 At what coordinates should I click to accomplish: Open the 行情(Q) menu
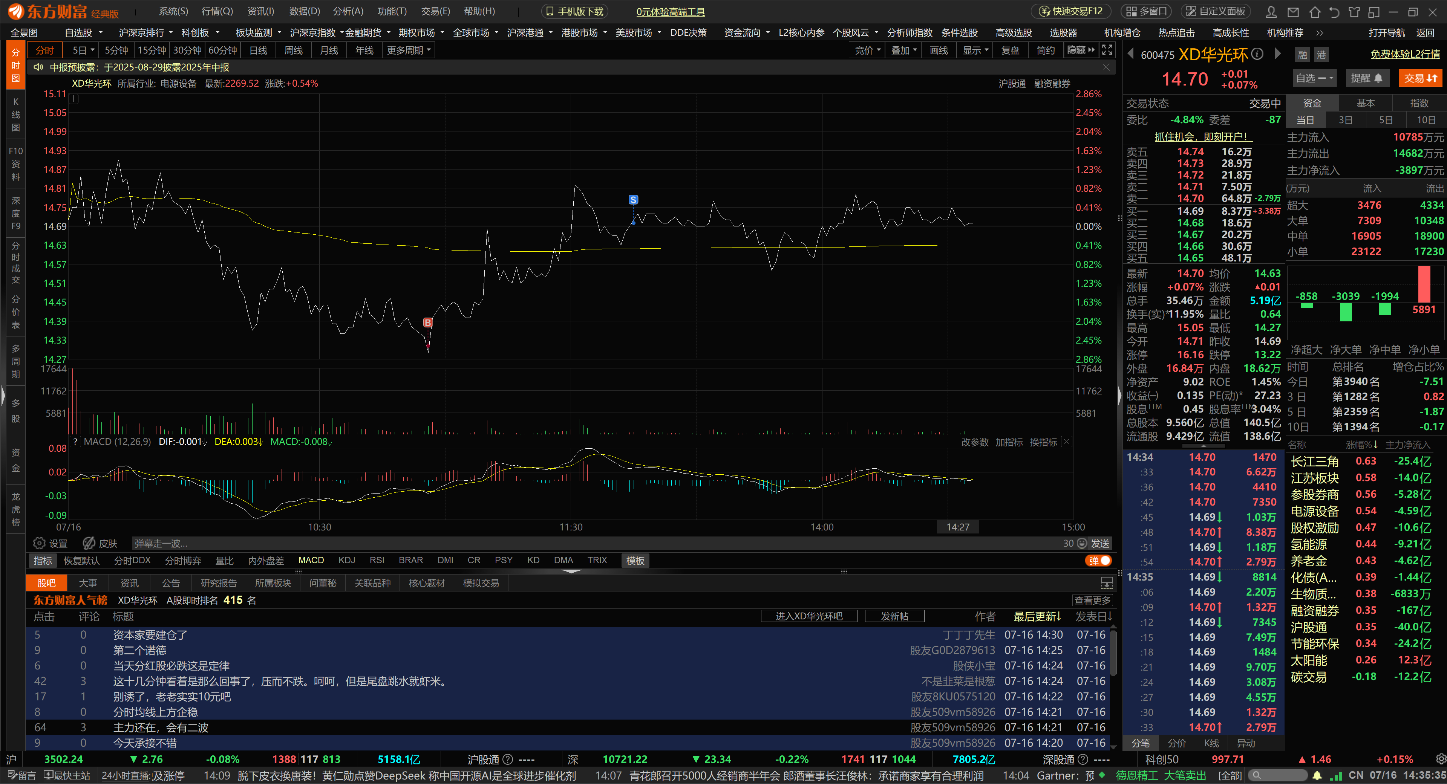217,11
